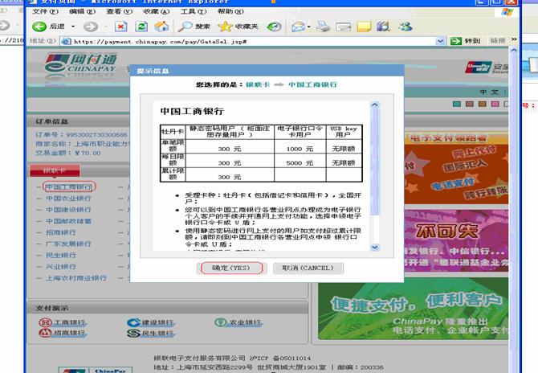Viewport: 538px width, 373px height.
Task: Pick the orange theme color swatch
Action: click(482, 104)
